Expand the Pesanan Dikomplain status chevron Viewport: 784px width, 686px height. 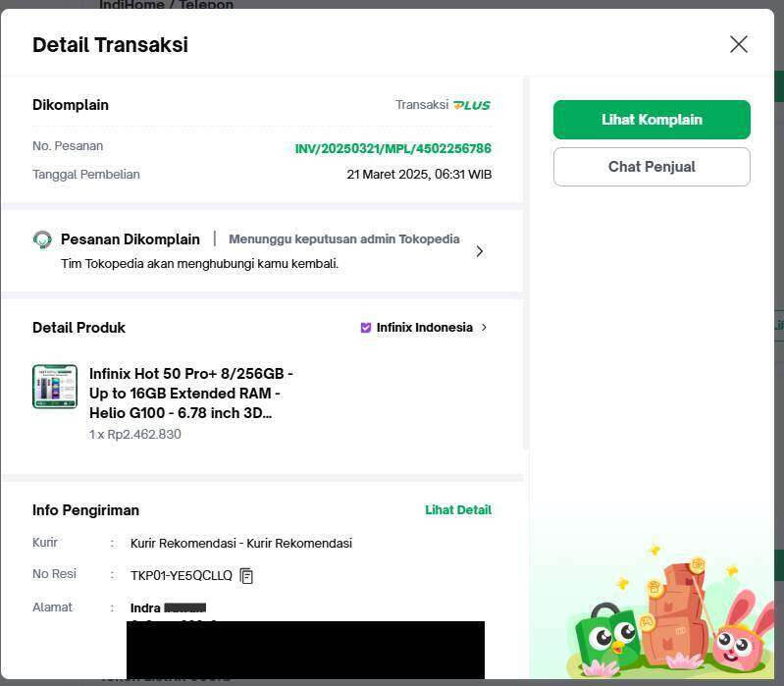tap(480, 251)
